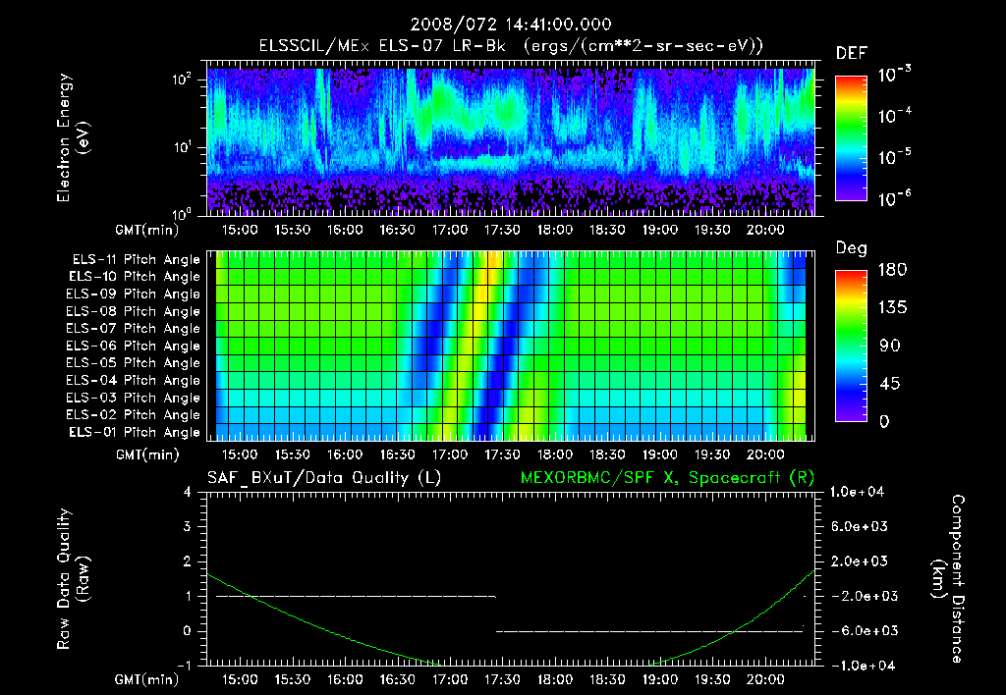Click the 18:30 tick under the pitch angle plot
Screen dimensions: 1006x695
pyautogui.click(x=607, y=454)
